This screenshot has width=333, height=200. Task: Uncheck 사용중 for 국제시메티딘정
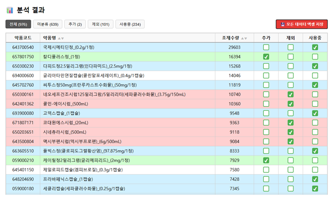tap(315, 47)
